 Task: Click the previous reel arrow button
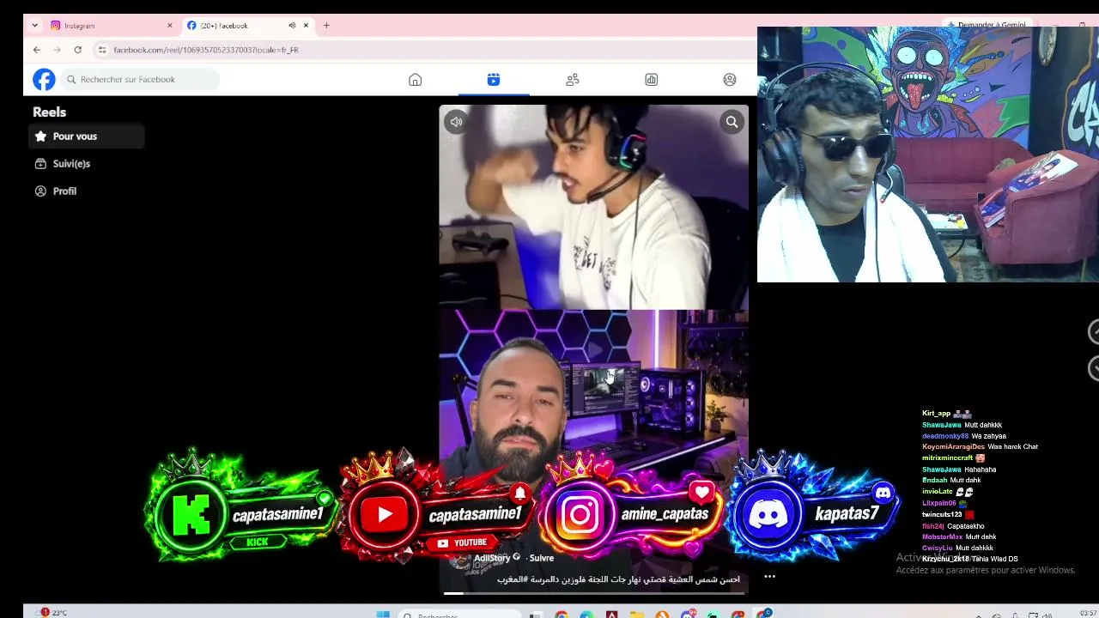[1093, 331]
